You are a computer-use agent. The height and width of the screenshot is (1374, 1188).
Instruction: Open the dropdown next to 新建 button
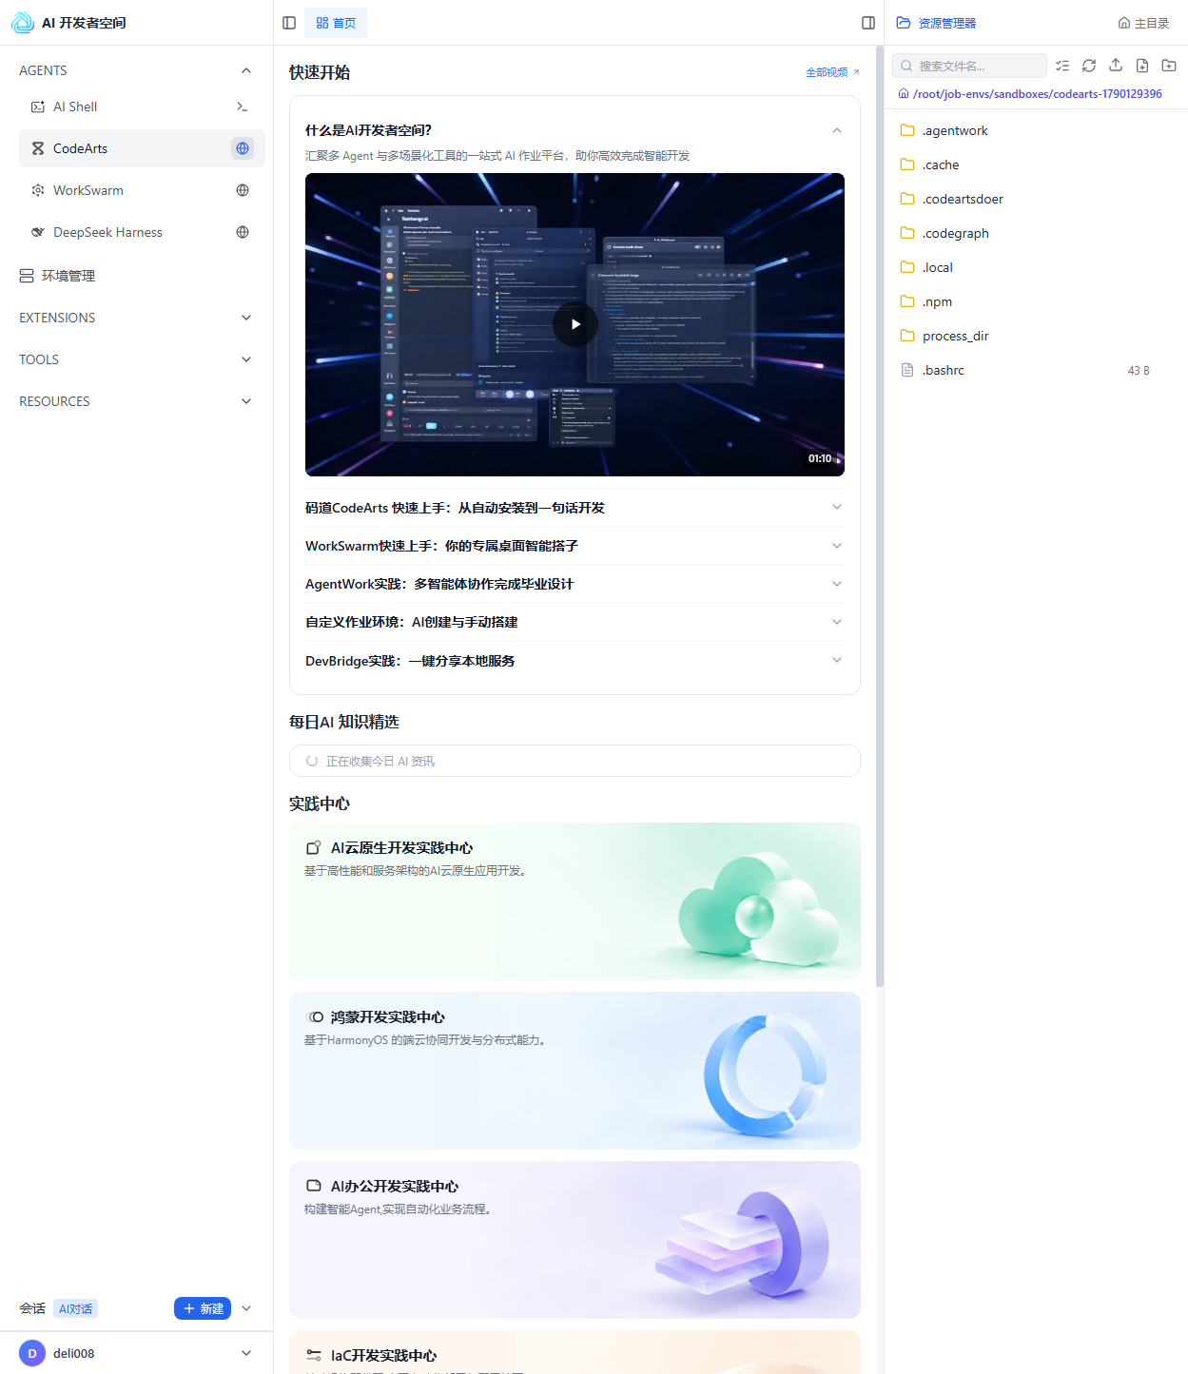coord(246,1308)
